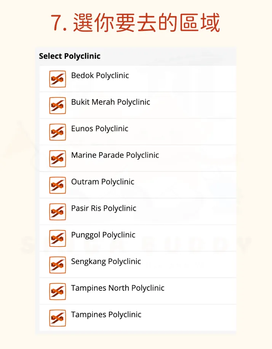Click the icon beside Tampines North Polyclinic
This screenshot has width=272, height=349.
58,291
